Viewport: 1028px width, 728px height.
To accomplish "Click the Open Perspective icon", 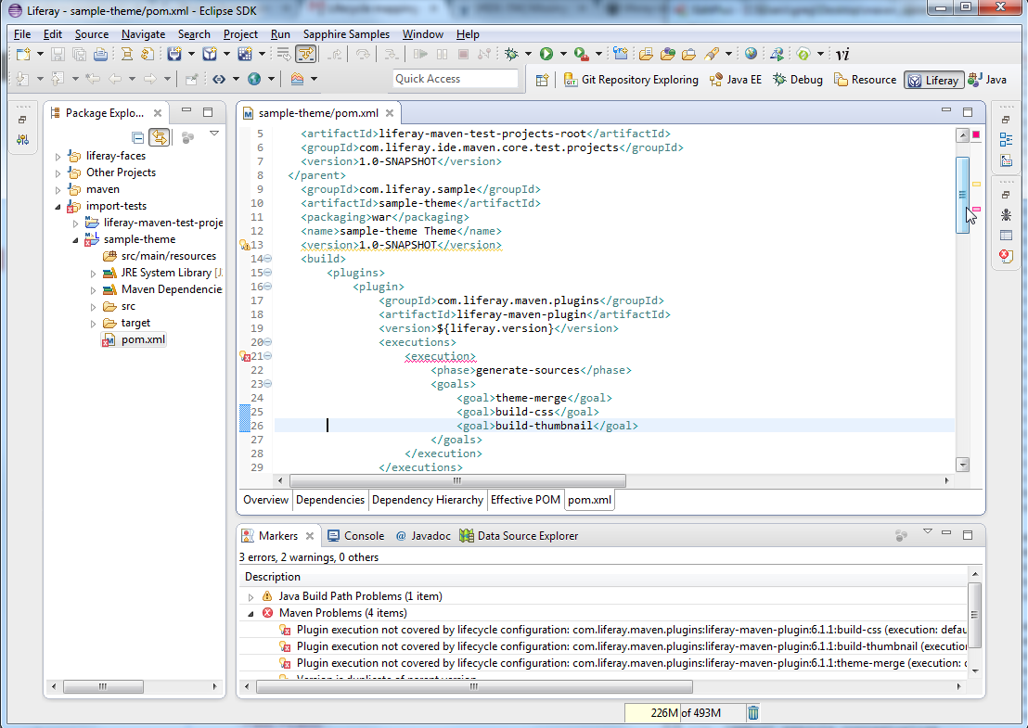I will pyautogui.click(x=542, y=80).
